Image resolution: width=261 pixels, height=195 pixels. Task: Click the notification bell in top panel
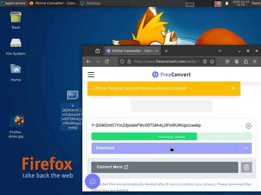point(227,3)
